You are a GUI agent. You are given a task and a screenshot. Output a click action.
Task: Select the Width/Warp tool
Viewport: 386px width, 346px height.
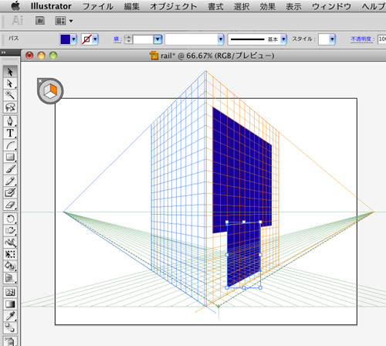coord(10,243)
